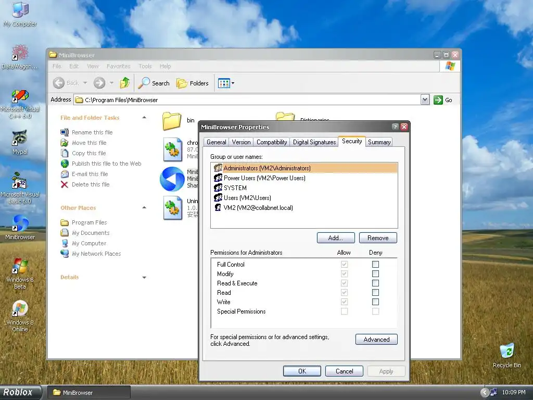The image size is (533, 400).
Task: Click the Forward arrow in the Explorer toolbar
Action: 99,83
